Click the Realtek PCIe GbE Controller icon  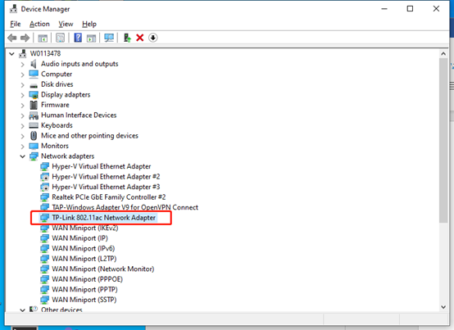click(x=44, y=197)
